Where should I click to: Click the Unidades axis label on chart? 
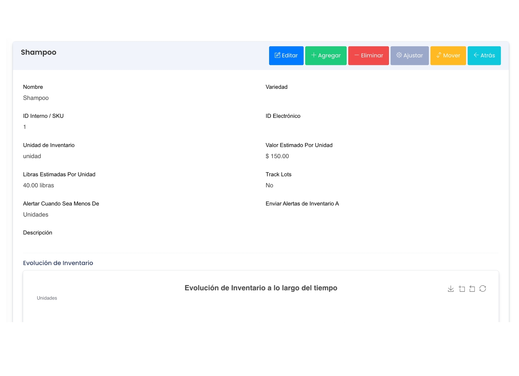pos(47,298)
